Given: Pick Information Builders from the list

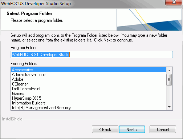Looking at the screenshot, I should coord(89,103).
